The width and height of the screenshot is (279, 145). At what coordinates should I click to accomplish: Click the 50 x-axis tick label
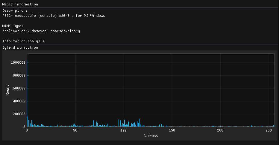tap(75, 130)
